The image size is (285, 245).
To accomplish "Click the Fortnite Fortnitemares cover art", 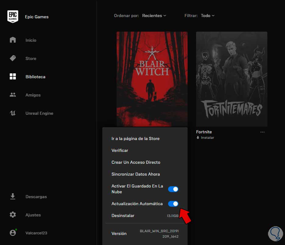I will point(231,79).
